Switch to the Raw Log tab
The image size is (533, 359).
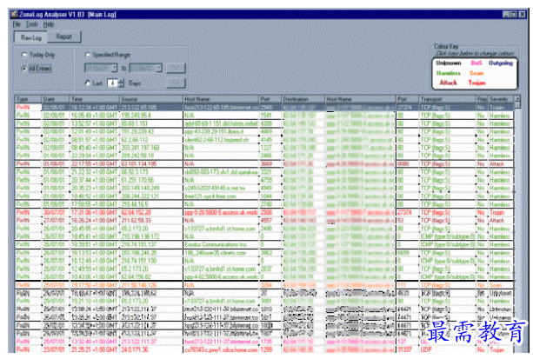(x=30, y=37)
